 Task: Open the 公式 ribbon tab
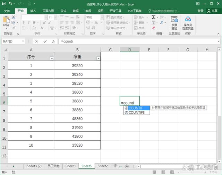pos(63,11)
